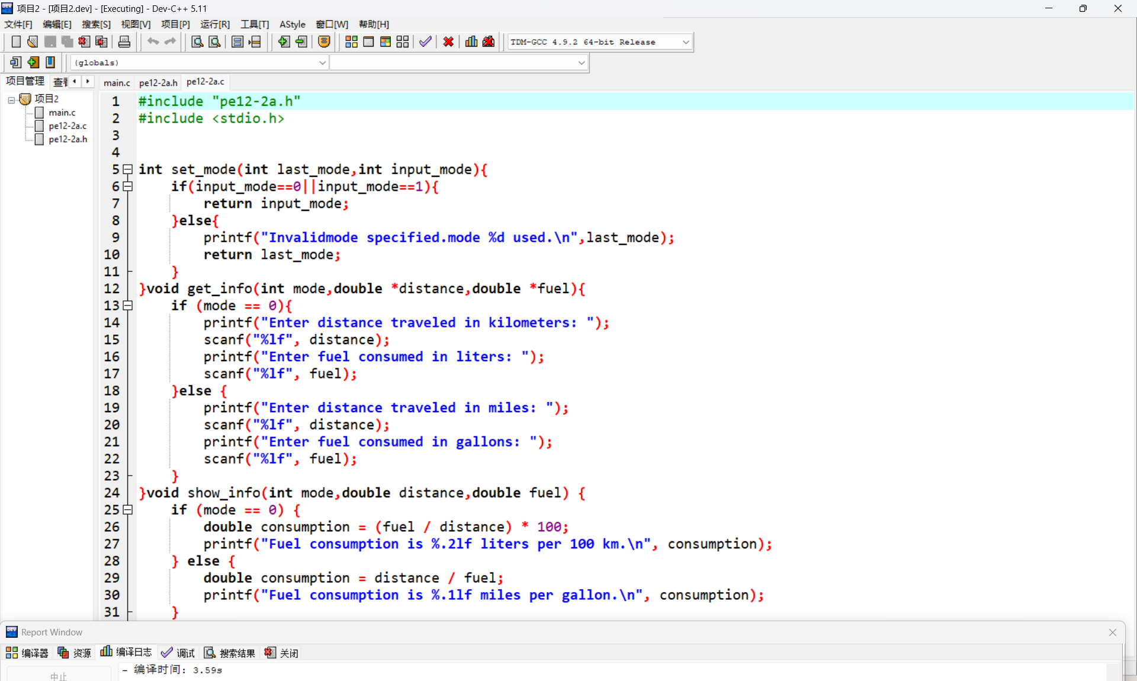Click the 关闭 button in report window

click(x=282, y=653)
